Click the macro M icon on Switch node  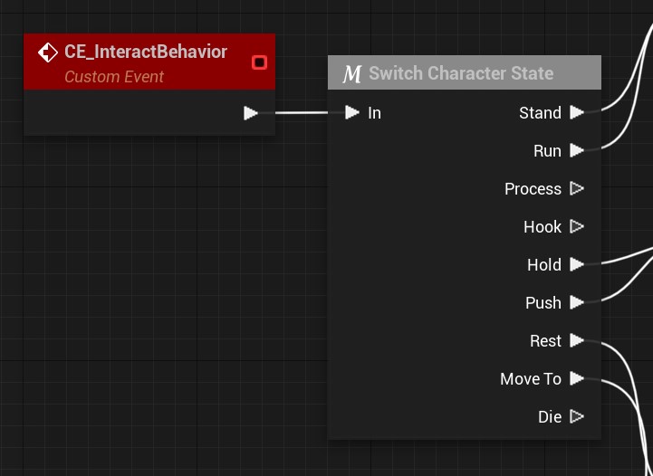coord(351,74)
